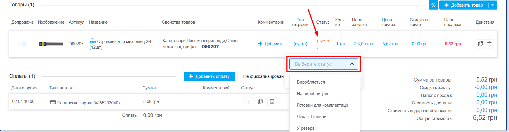Click the Добавить оплату button
Screen dimensions: 509x132
click(209, 76)
